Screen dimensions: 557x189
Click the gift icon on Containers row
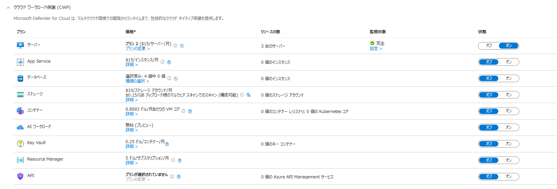point(190,111)
